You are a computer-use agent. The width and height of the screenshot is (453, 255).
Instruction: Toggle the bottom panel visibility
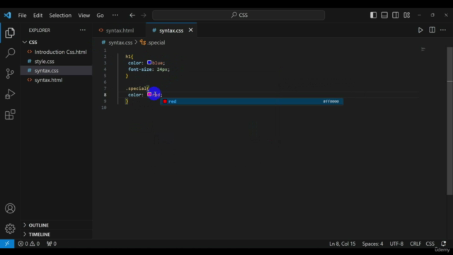(384, 15)
